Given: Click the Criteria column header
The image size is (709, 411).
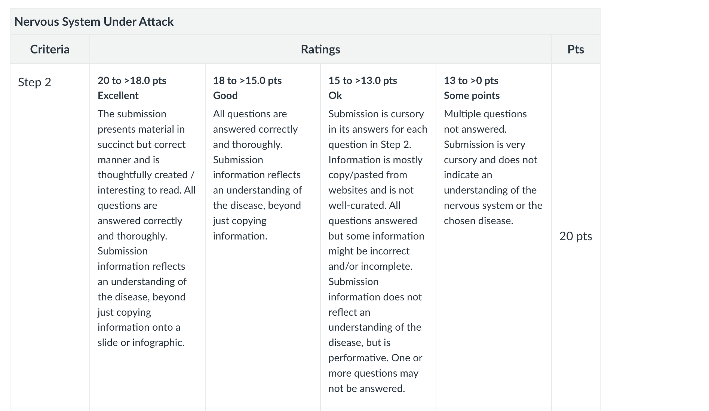Looking at the screenshot, I should 50,49.
